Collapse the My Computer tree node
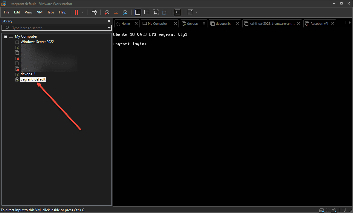This screenshot has width=353, height=213. [6, 36]
